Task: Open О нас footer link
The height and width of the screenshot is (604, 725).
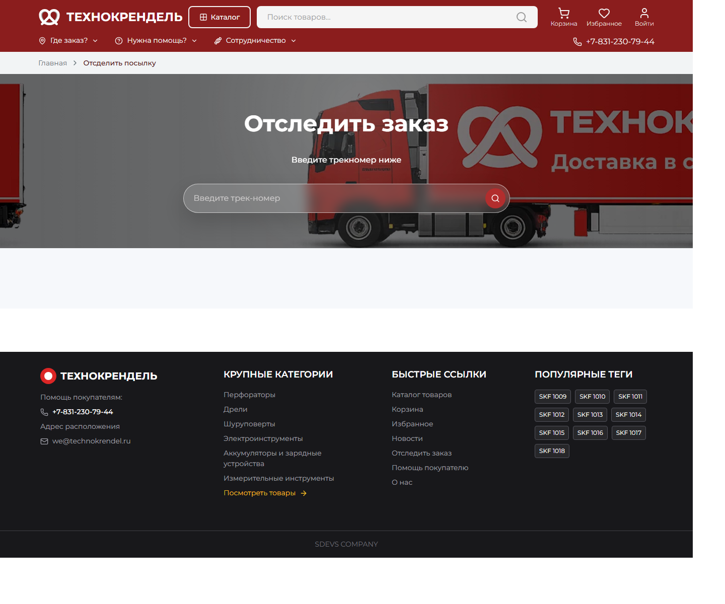Action: 402,482
